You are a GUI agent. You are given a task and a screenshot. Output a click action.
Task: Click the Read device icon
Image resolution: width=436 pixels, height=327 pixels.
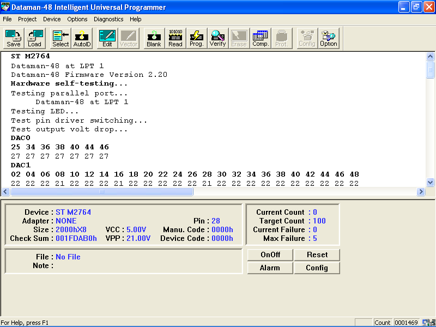[x=175, y=38]
